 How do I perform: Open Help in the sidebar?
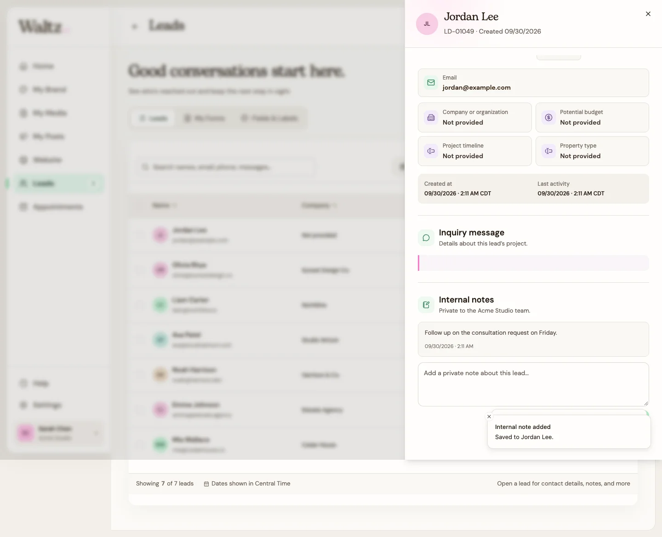59,383
